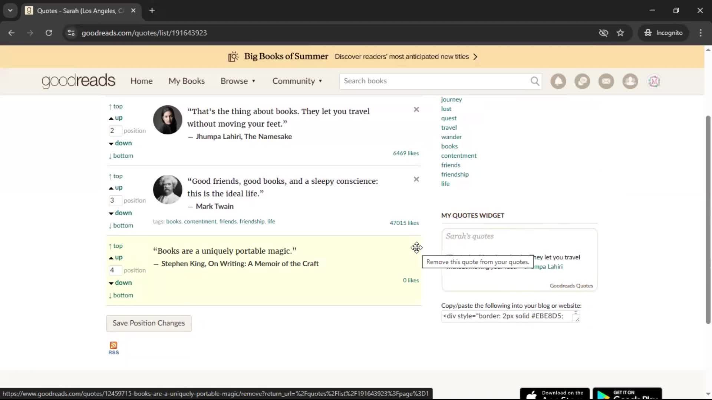
Task: Close the Quotes - Sarah tab
Action: (133, 10)
